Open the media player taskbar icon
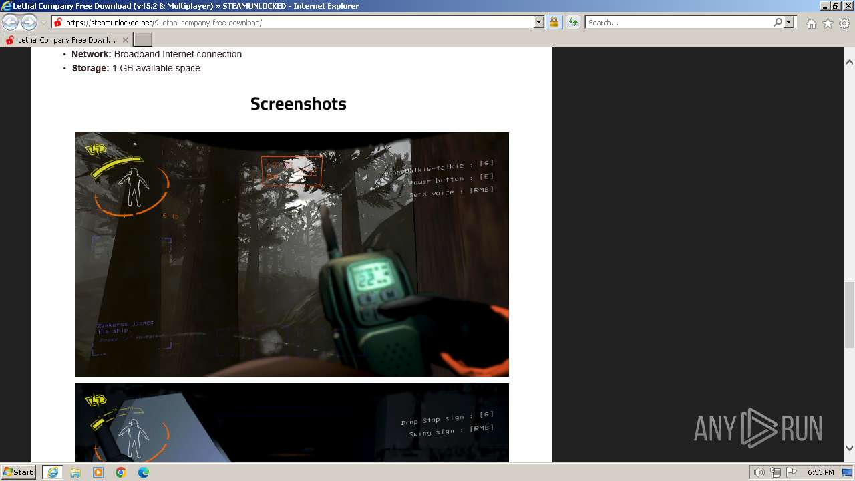The width and height of the screenshot is (855, 481). (x=98, y=472)
